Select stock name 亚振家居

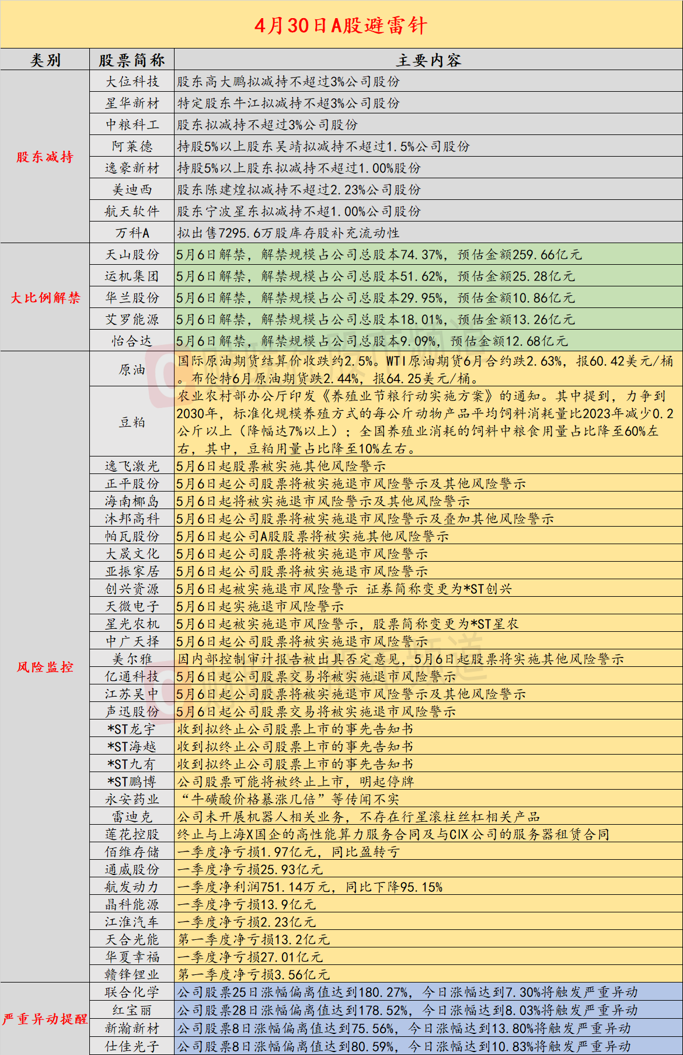click(x=132, y=571)
